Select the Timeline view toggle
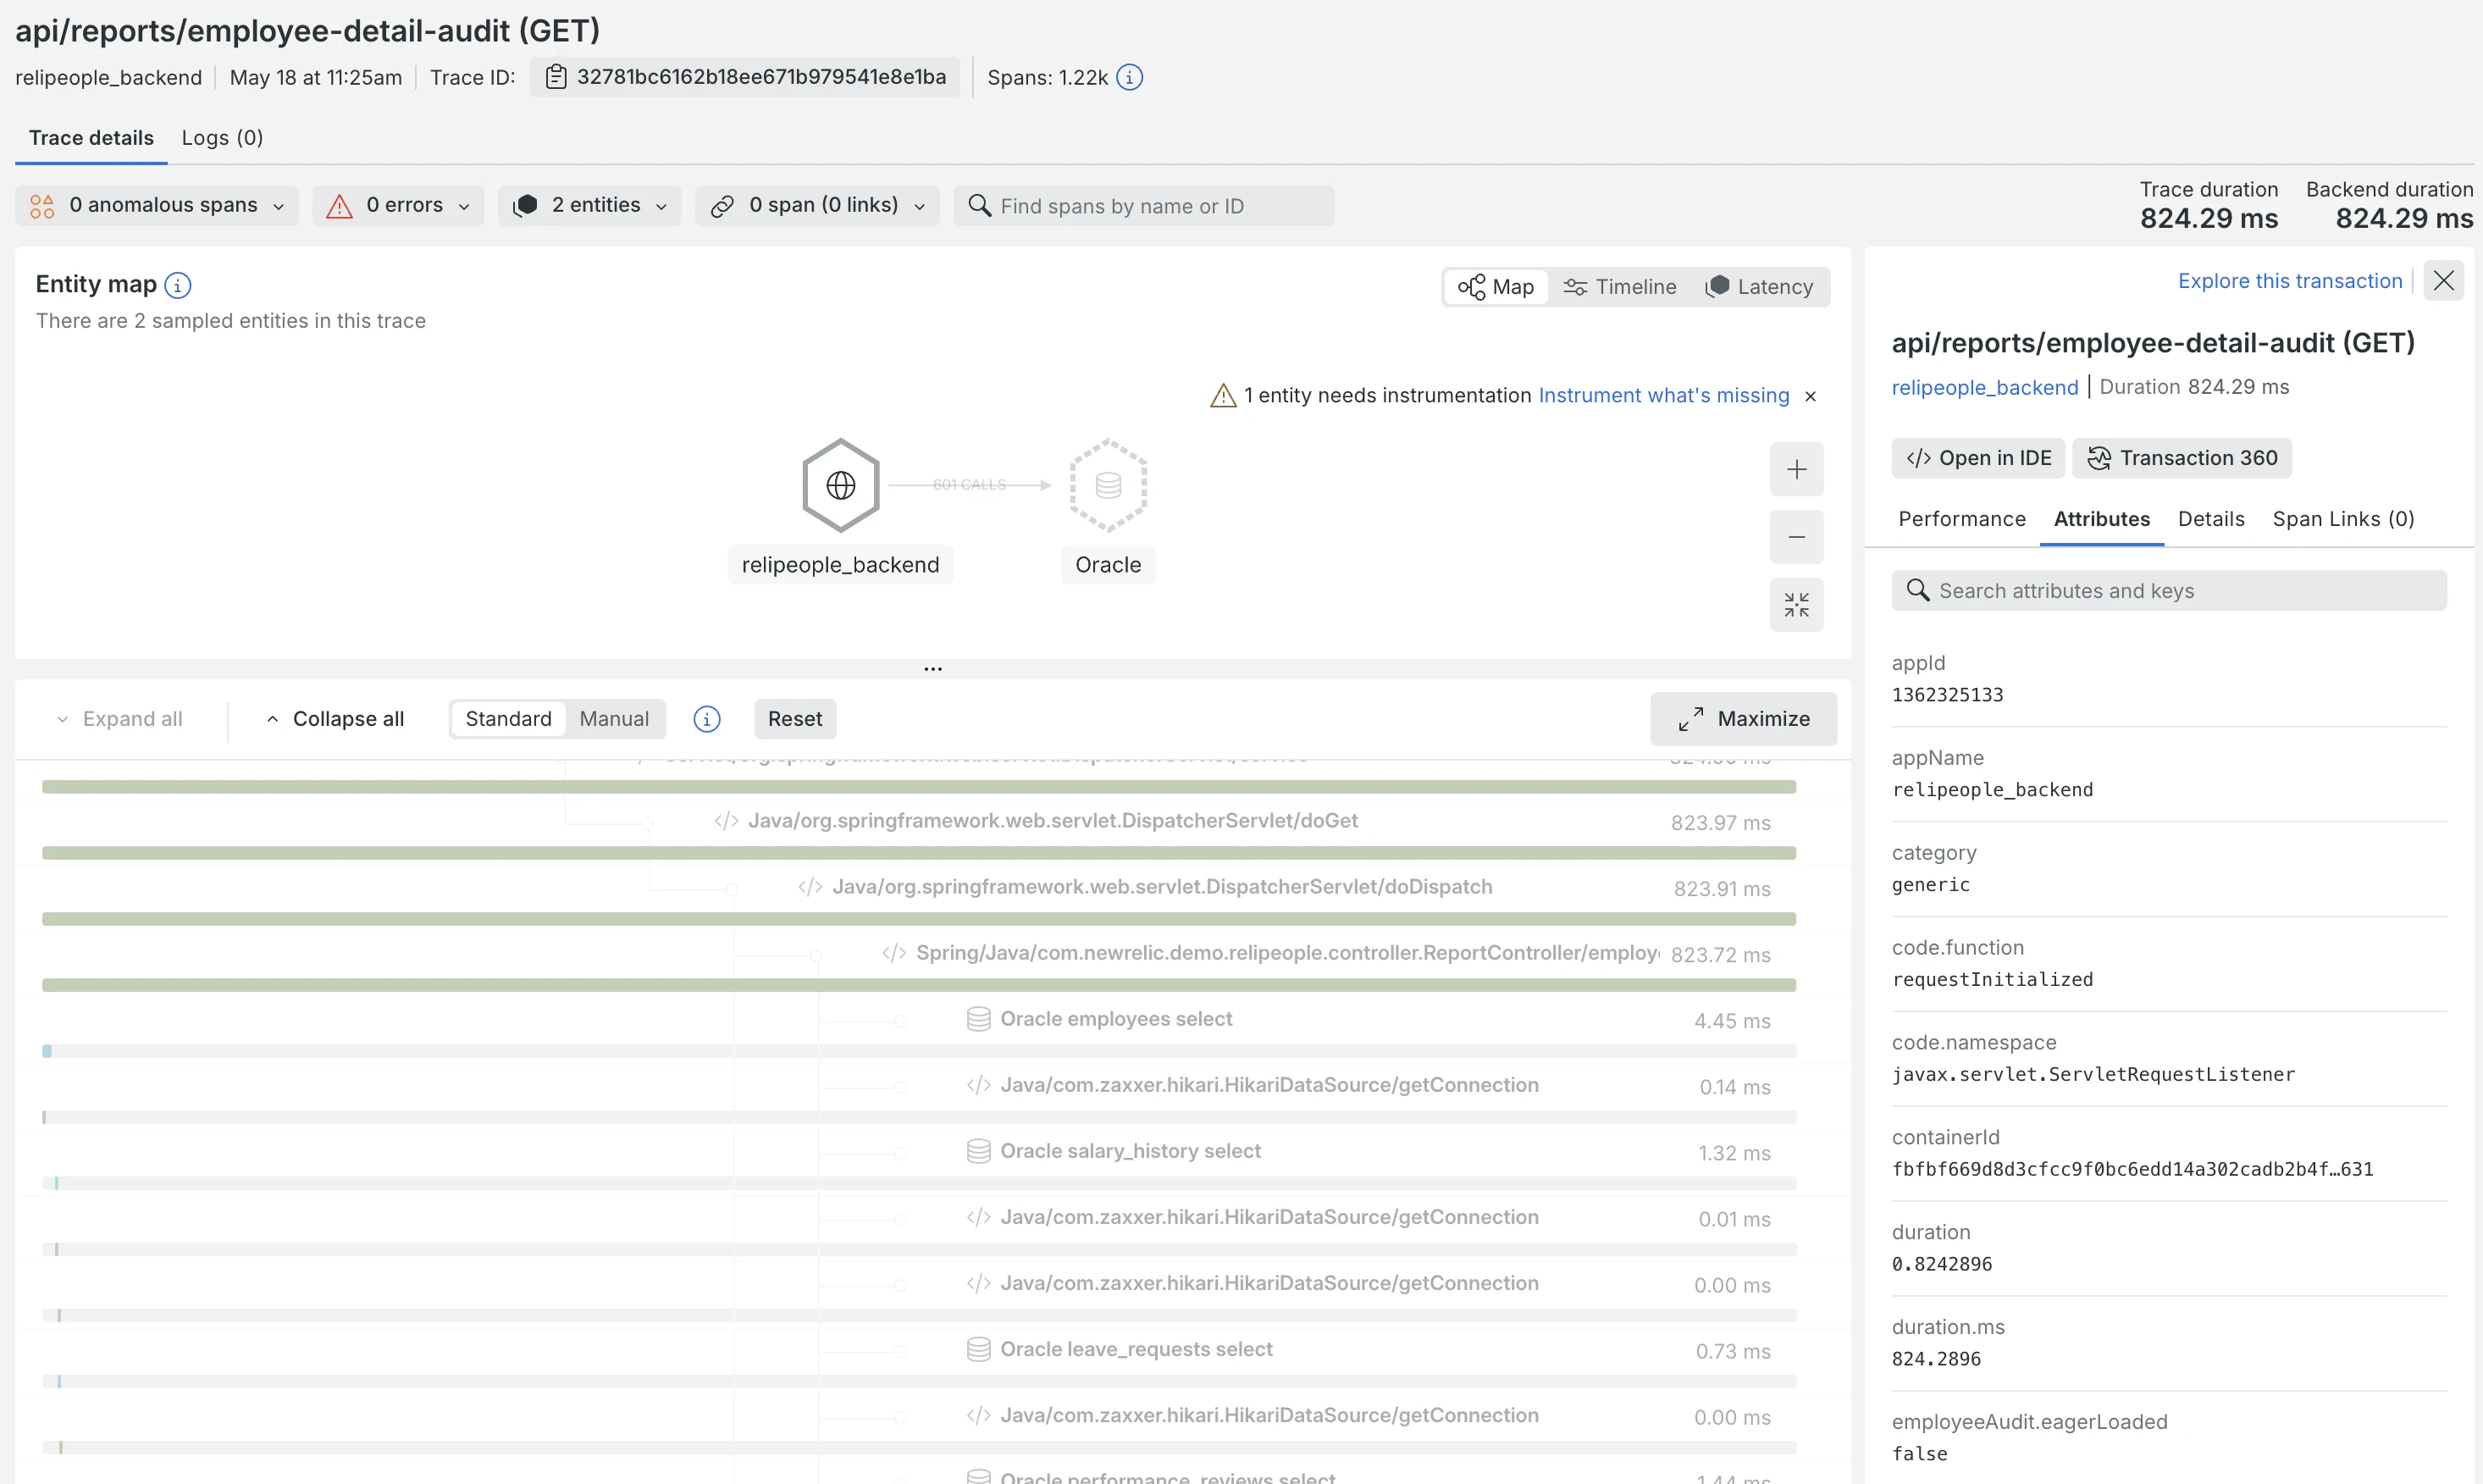 1619,287
